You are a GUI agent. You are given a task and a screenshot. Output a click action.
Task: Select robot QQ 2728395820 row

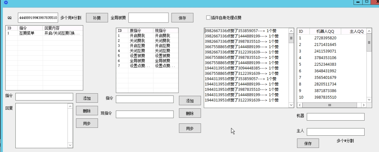332,38
